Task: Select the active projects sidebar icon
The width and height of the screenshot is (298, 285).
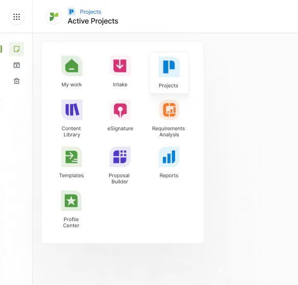Action: (x=17, y=49)
